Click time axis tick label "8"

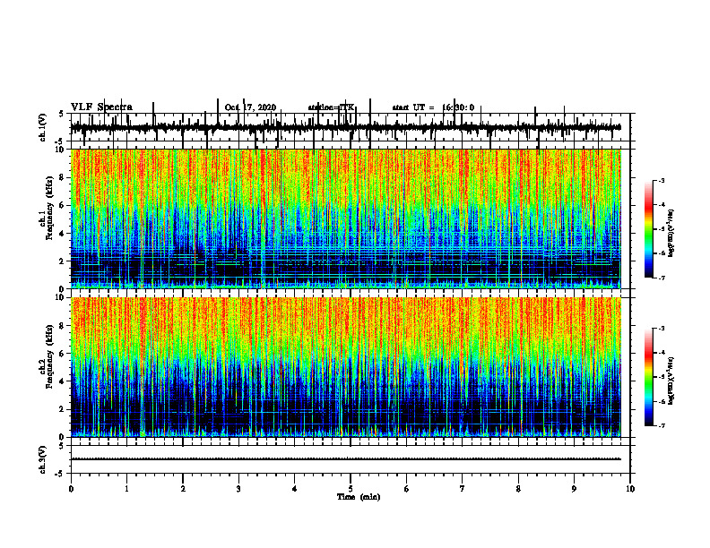coord(518,489)
